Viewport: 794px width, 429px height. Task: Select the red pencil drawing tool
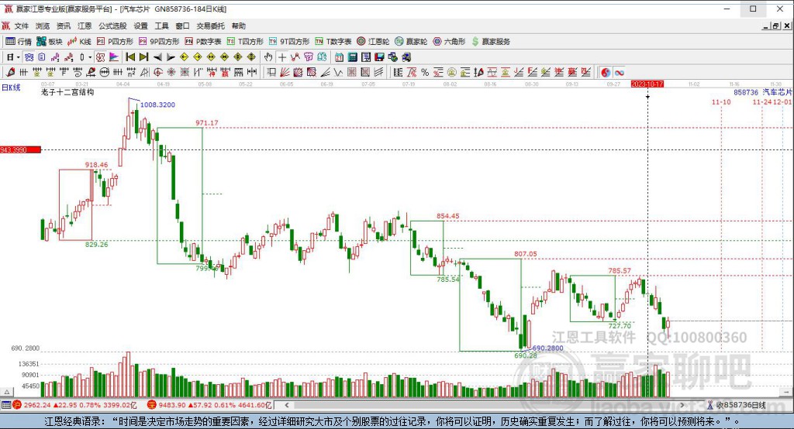[10, 72]
